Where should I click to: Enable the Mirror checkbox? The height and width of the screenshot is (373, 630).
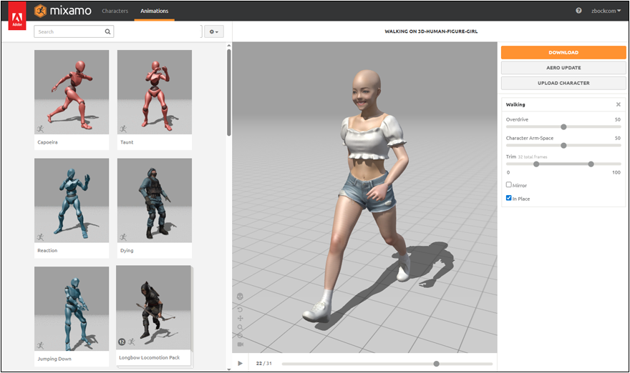(509, 185)
